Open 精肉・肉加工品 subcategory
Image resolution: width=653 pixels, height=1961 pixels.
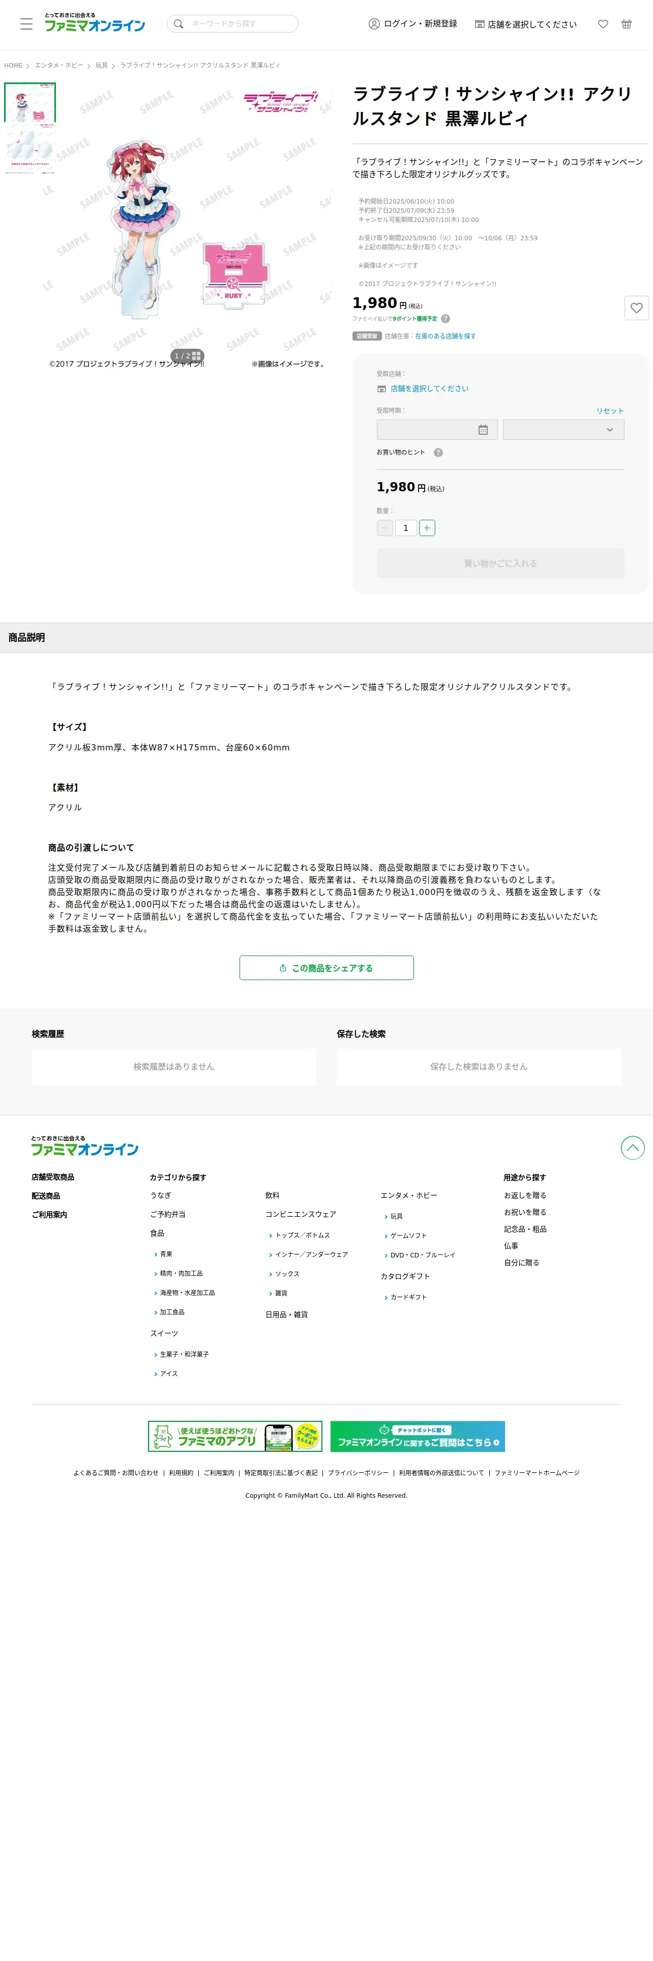pos(181,1274)
